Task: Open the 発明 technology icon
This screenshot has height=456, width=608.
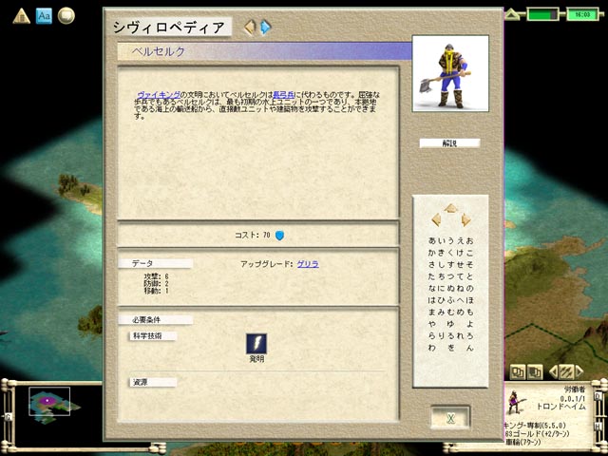Action: pos(256,344)
